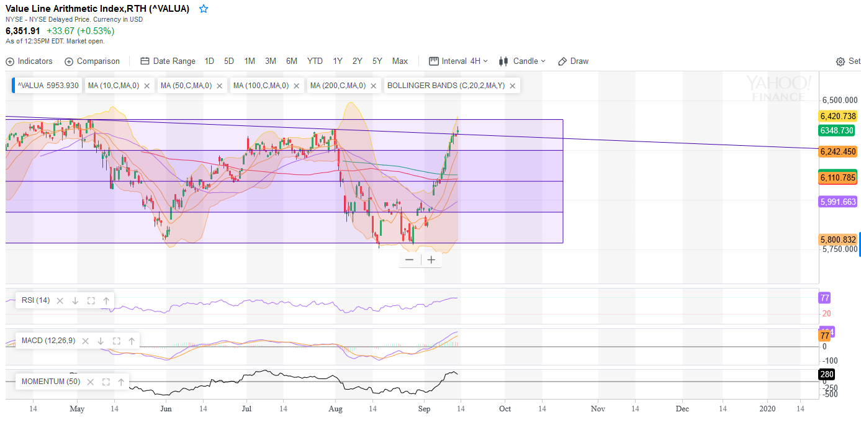Screen dimensions: 861x425
Task: Select the 6M range
Action: click(x=292, y=61)
